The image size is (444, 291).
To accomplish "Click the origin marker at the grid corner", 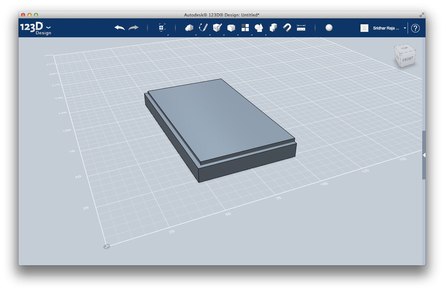I will pyautogui.click(x=107, y=247).
